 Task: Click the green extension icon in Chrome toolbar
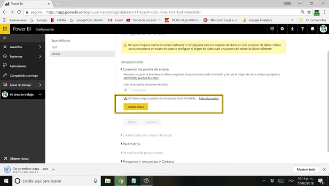coord(317,13)
